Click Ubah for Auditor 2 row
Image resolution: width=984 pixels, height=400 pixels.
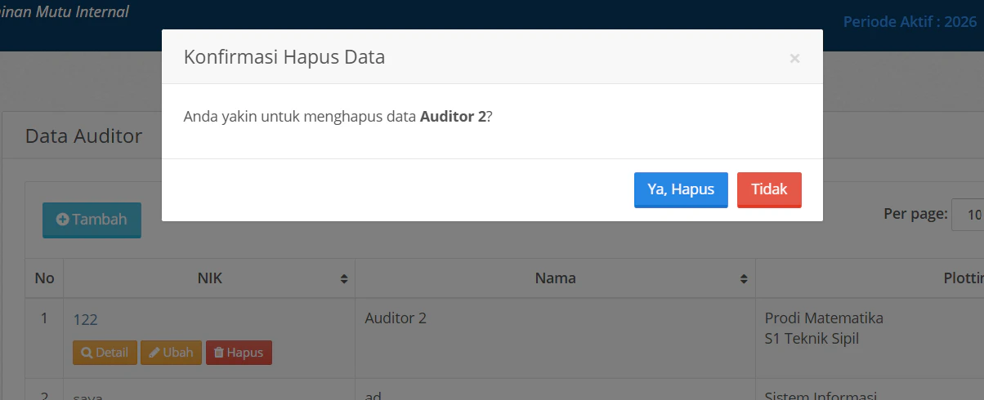point(171,353)
